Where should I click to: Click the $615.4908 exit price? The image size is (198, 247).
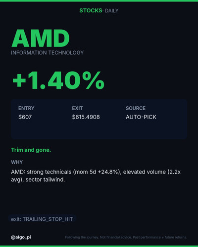pos(86,117)
